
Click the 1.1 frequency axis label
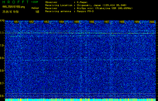click(2, 33)
